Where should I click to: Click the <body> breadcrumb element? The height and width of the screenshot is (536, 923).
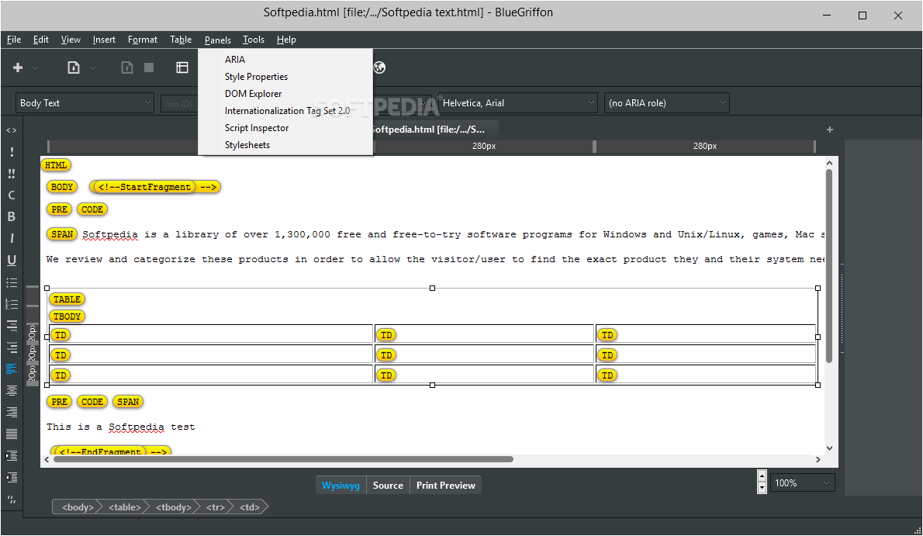coord(78,507)
